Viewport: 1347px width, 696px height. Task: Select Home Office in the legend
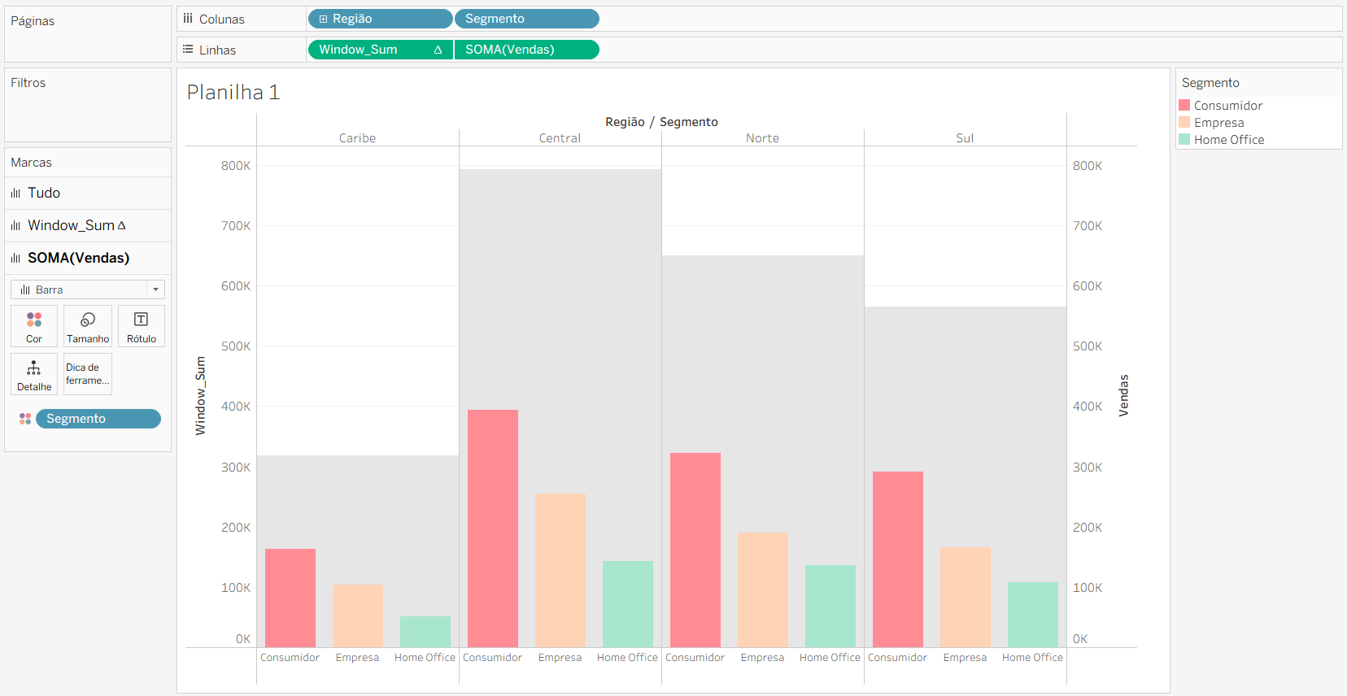[x=1228, y=140]
